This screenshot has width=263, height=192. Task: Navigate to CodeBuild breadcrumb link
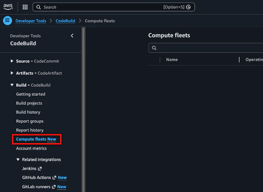coord(65,21)
